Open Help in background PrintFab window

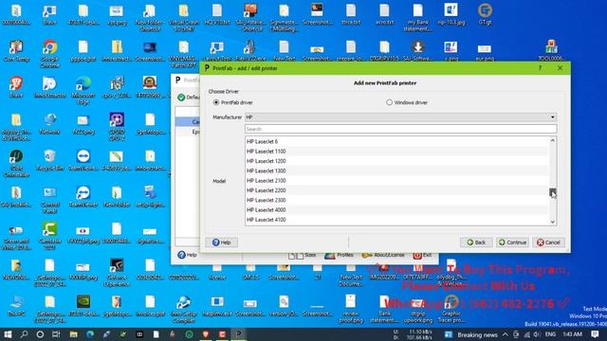(188, 255)
